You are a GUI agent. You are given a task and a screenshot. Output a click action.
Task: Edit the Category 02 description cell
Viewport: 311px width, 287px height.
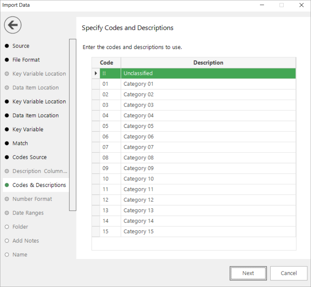coord(208,94)
